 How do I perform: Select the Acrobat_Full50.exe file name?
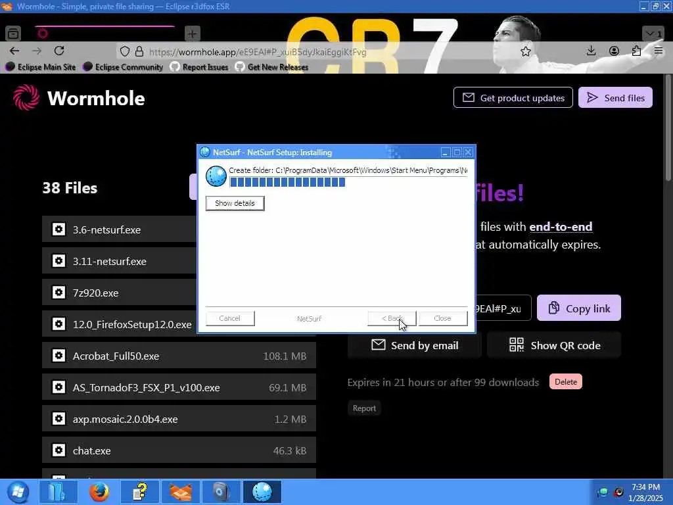(116, 356)
